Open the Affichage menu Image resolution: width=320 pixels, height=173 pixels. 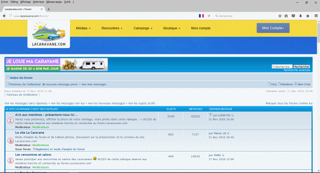coord(26,2)
